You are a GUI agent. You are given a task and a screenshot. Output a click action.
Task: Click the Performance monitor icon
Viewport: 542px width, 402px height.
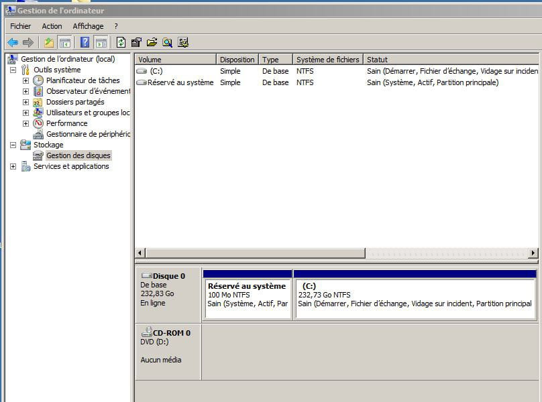click(38, 123)
